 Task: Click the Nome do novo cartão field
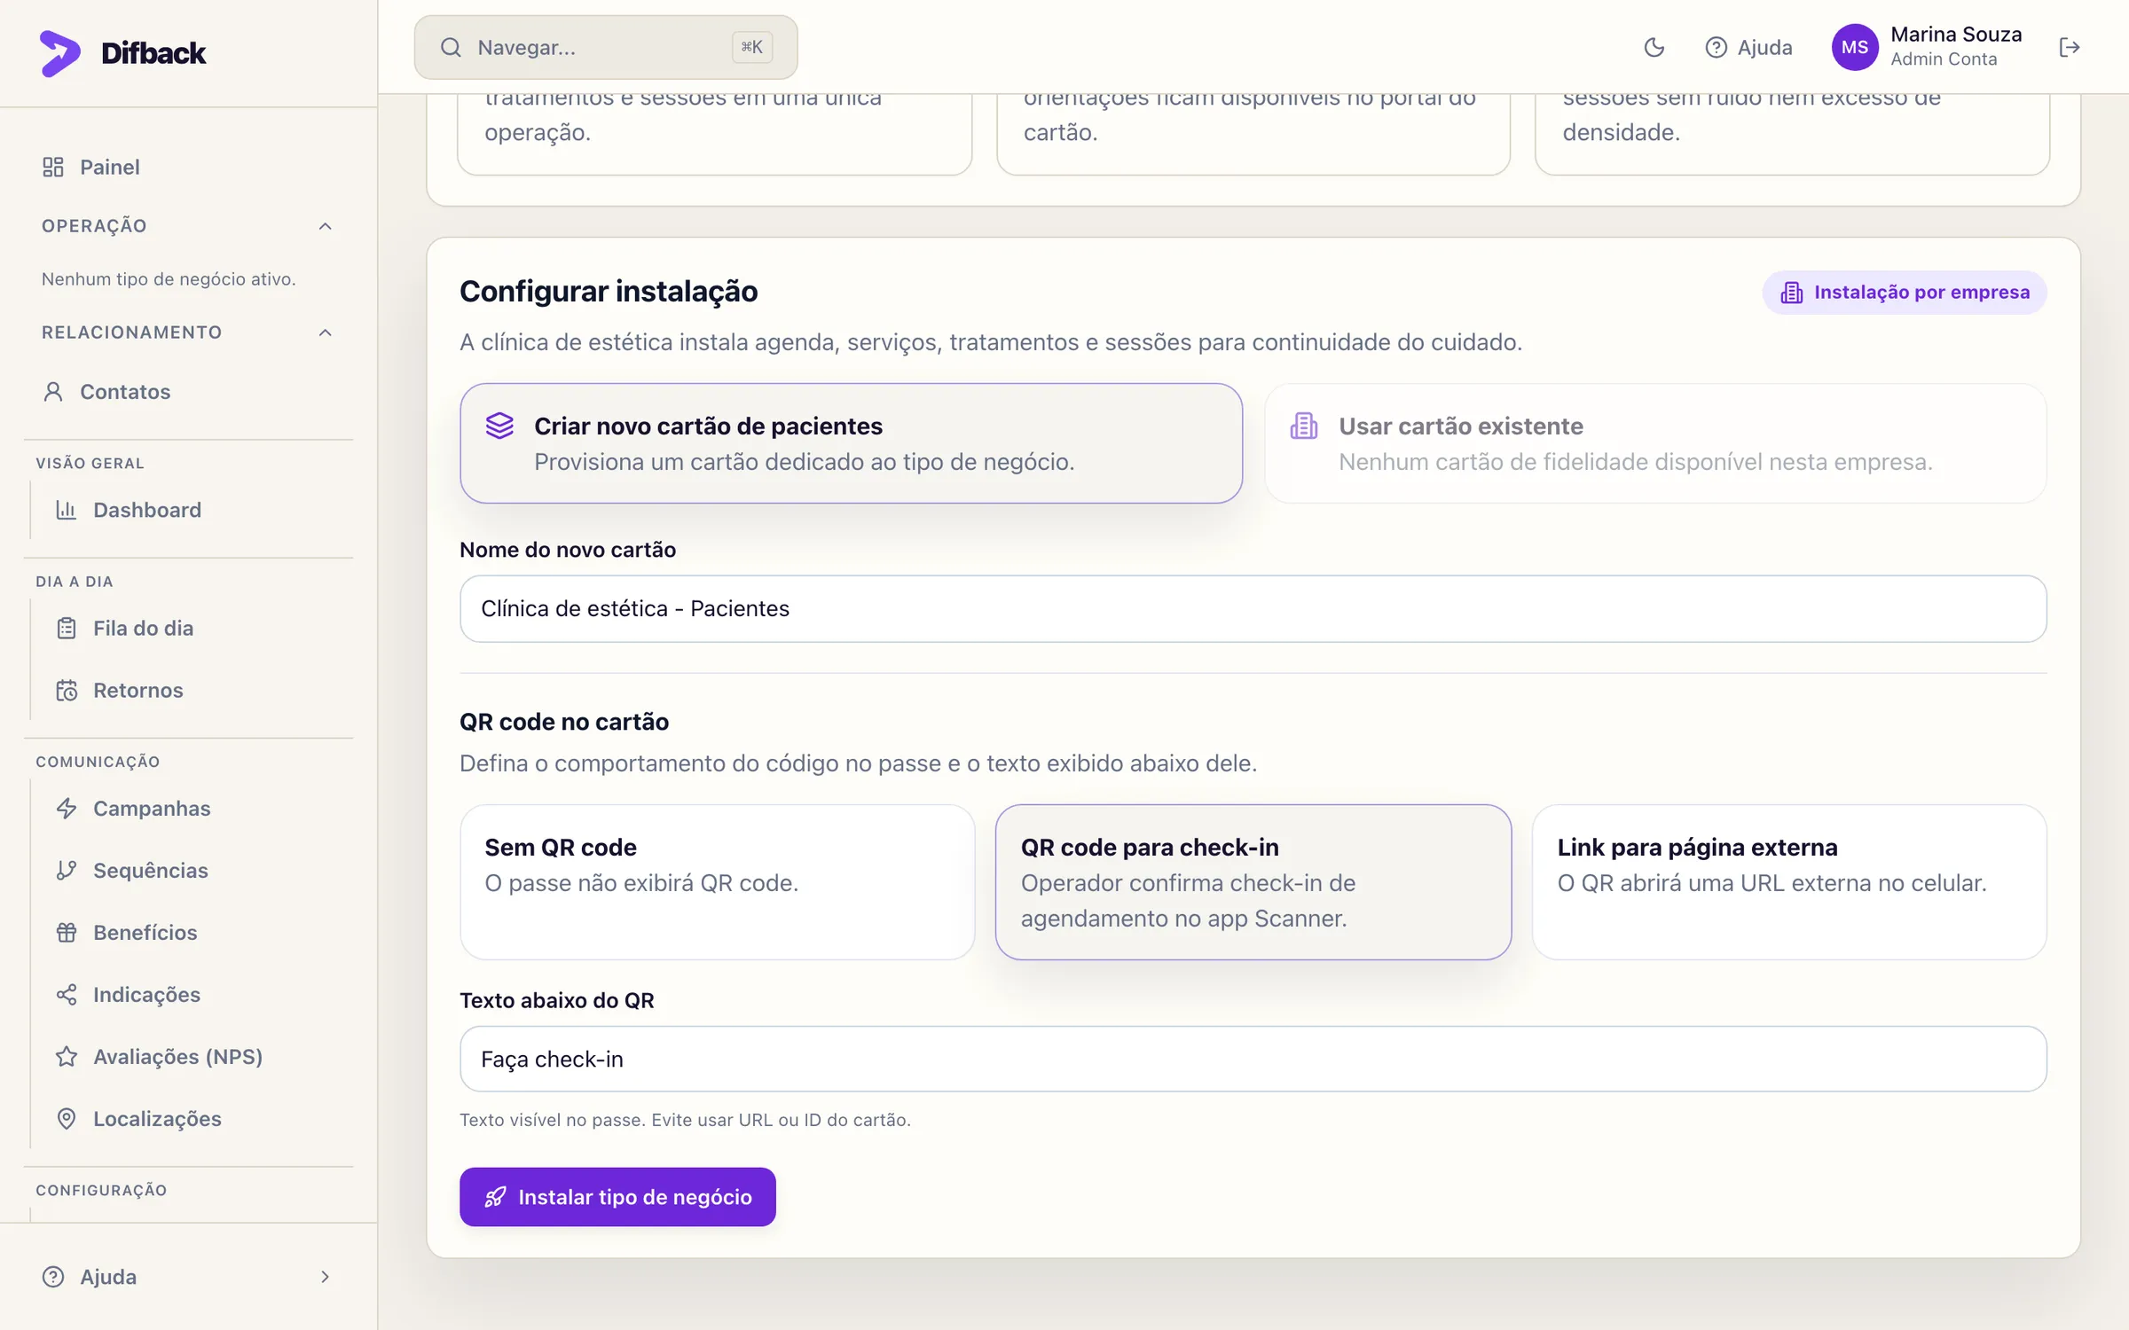1253,609
